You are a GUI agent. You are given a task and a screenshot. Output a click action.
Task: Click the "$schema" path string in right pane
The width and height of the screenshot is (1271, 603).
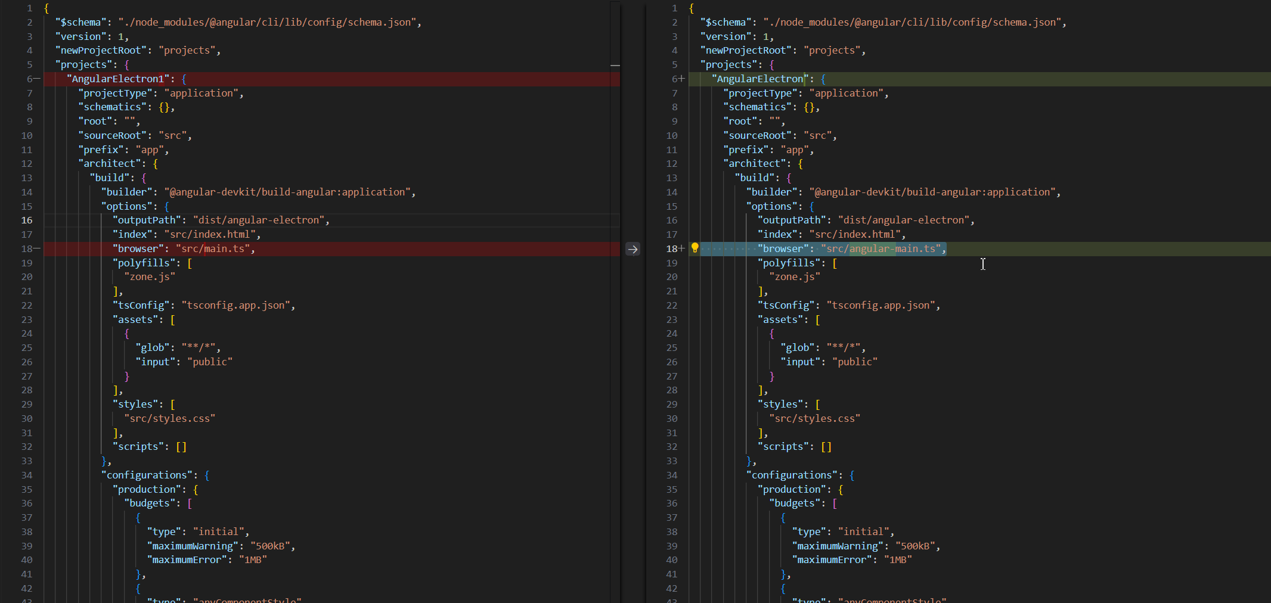pyautogui.click(x=912, y=23)
